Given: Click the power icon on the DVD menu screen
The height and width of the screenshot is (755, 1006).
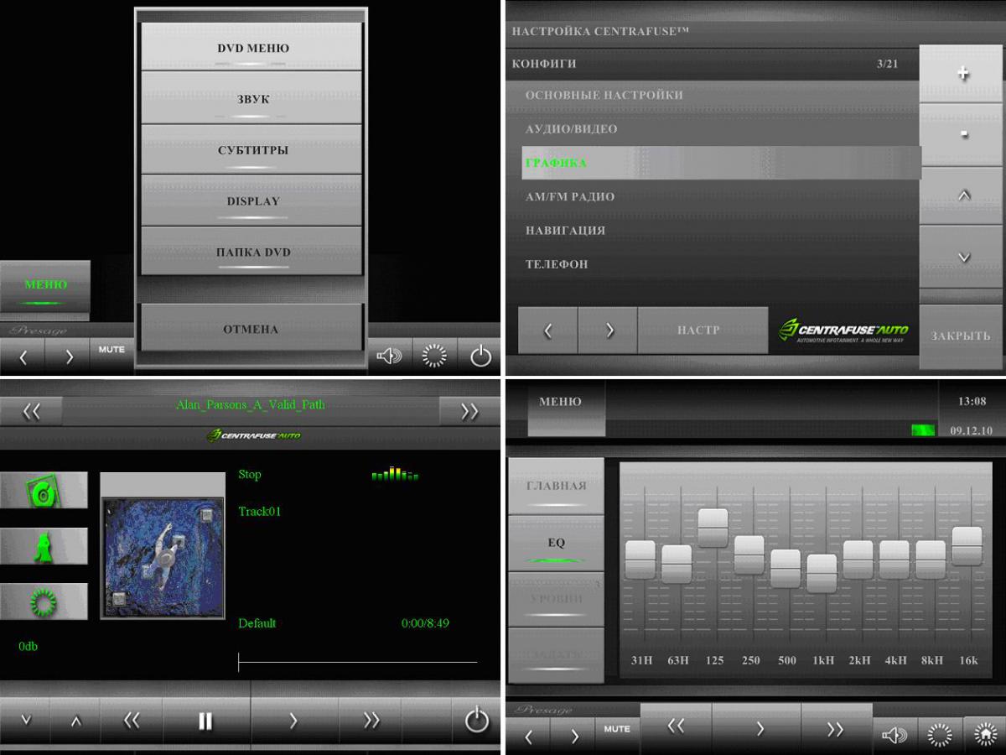Looking at the screenshot, I should 480,357.
